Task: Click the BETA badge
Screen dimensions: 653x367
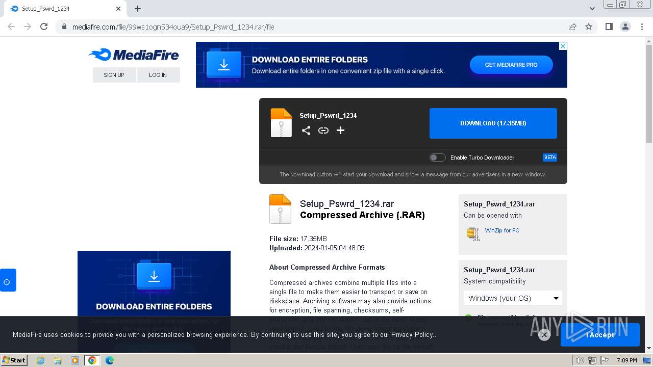Action: [x=550, y=158]
